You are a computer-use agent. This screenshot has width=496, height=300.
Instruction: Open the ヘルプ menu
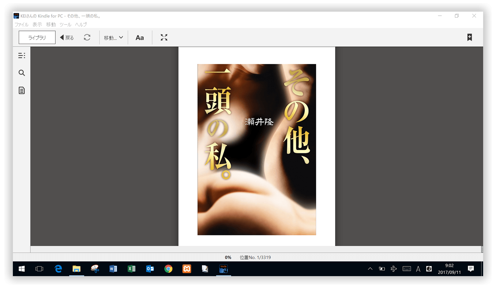[x=81, y=24]
